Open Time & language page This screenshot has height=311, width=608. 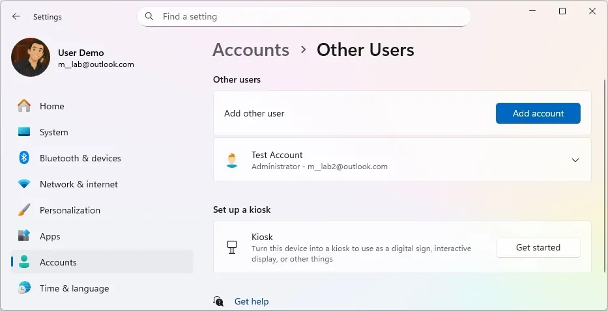click(102, 288)
